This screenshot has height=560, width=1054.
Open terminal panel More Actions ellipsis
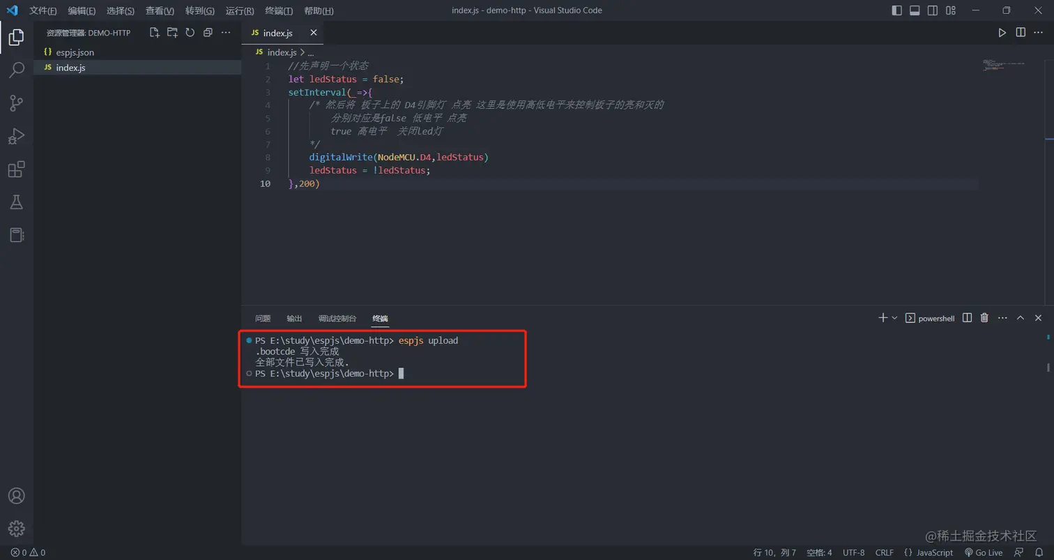[1002, 318]
